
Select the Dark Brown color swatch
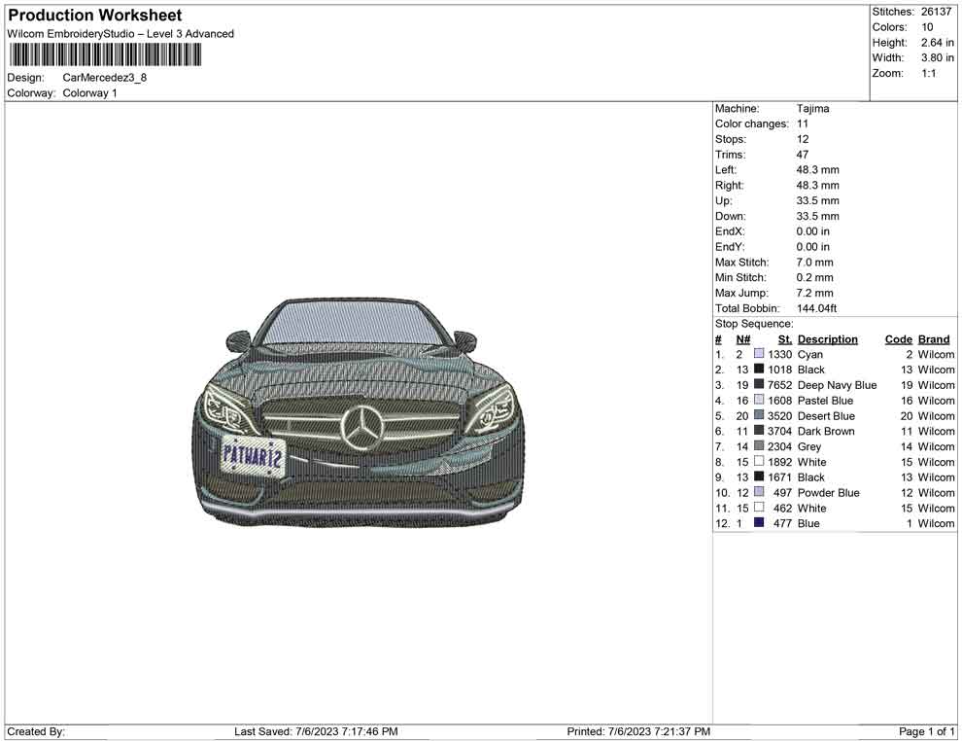759,431
